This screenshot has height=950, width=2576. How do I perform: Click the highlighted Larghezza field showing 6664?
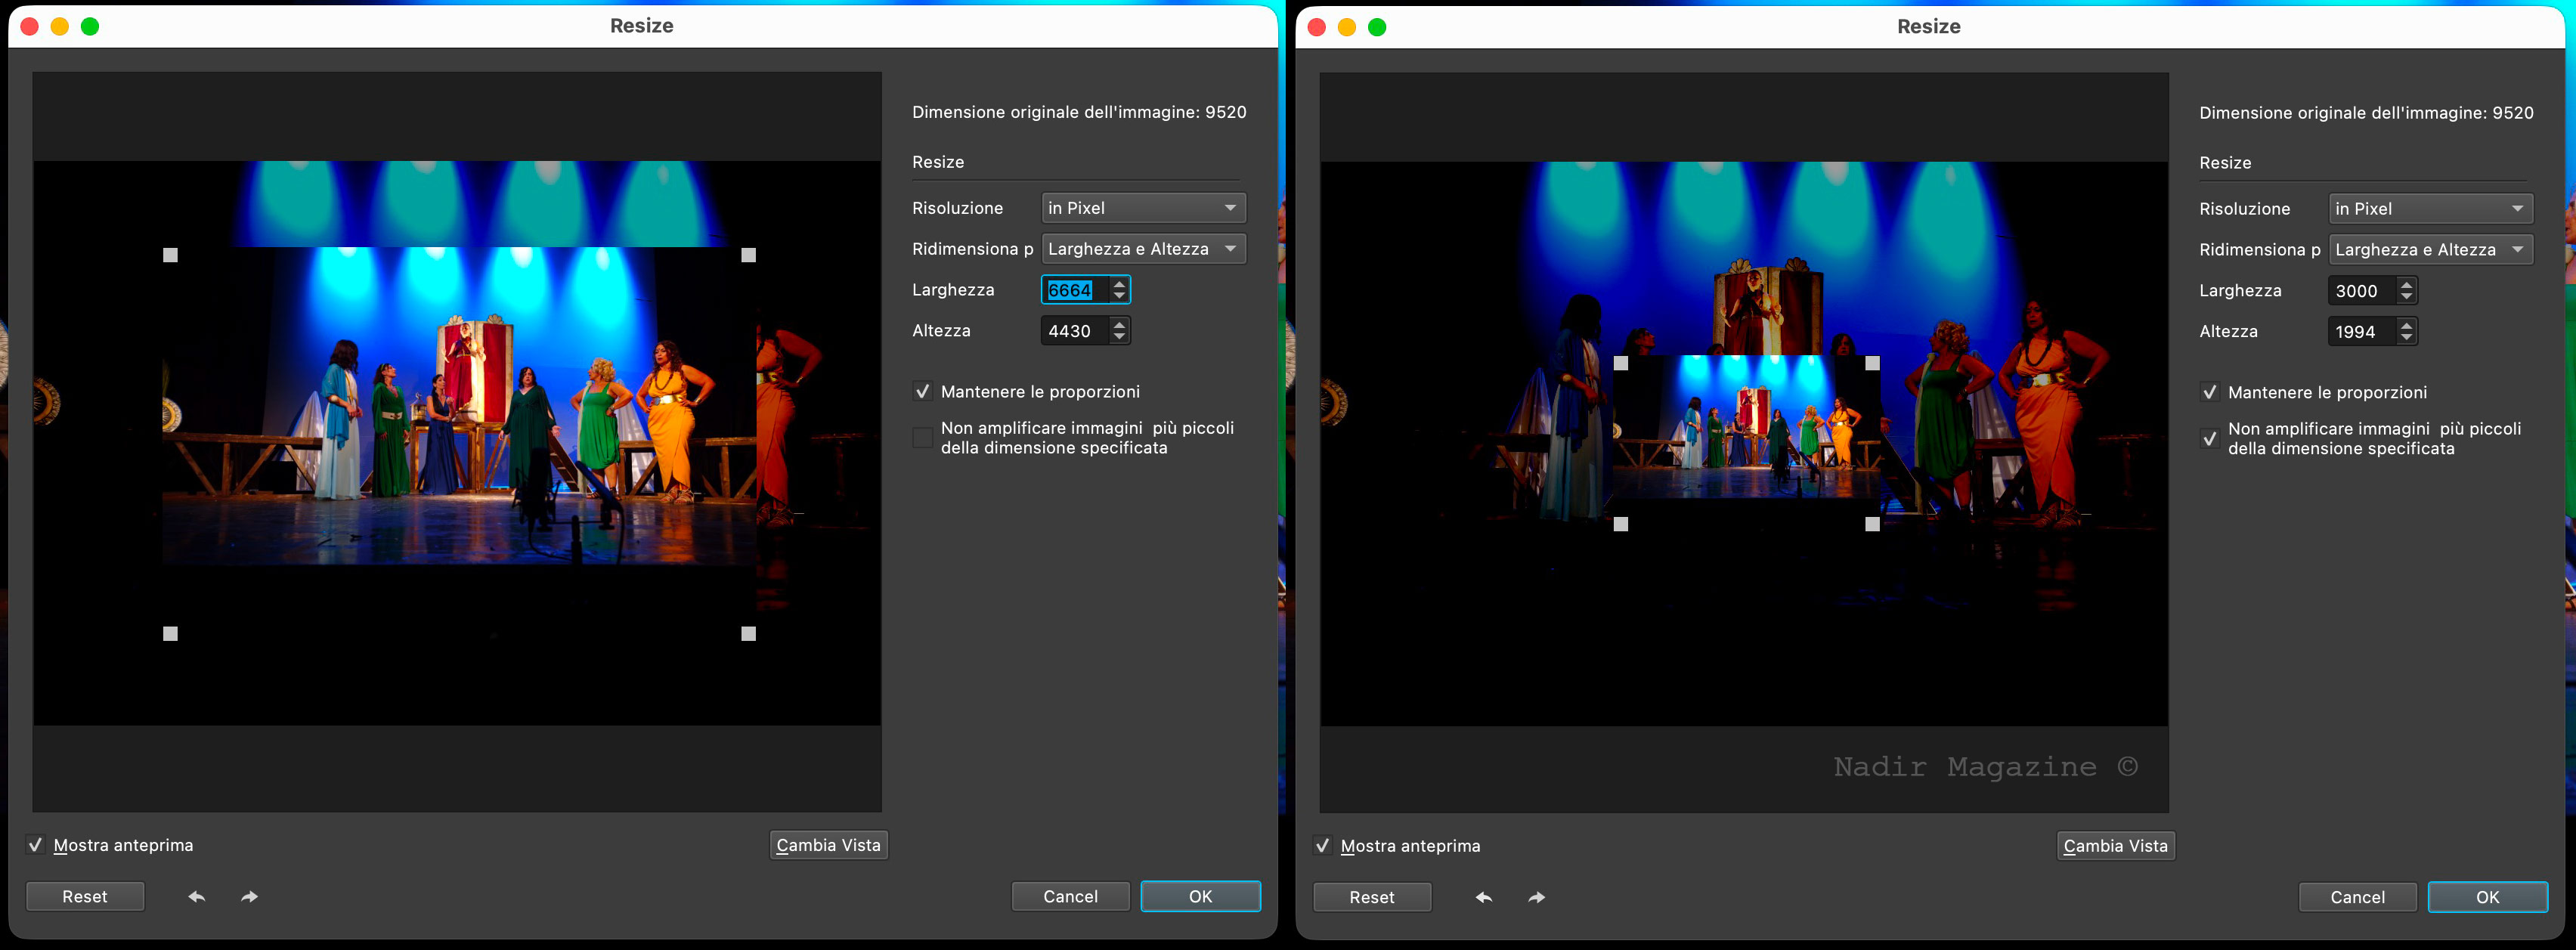(x=1072, y=290)
